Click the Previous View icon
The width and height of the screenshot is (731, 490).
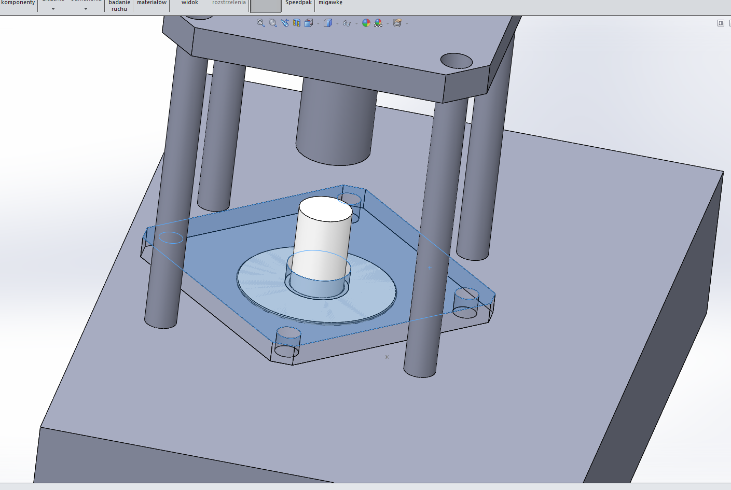(285, 23)
